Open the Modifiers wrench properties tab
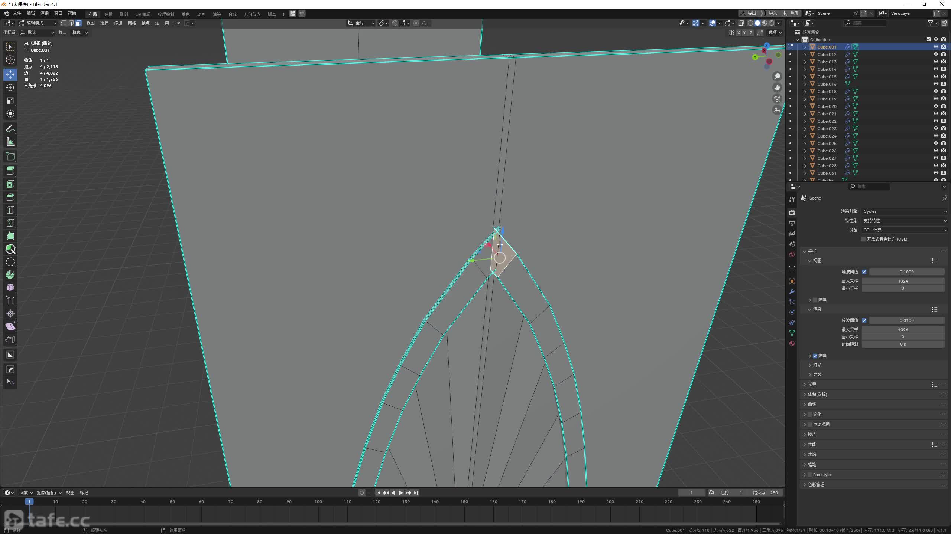The width and height of the screenshot is (951, 534). click(792, 291)
